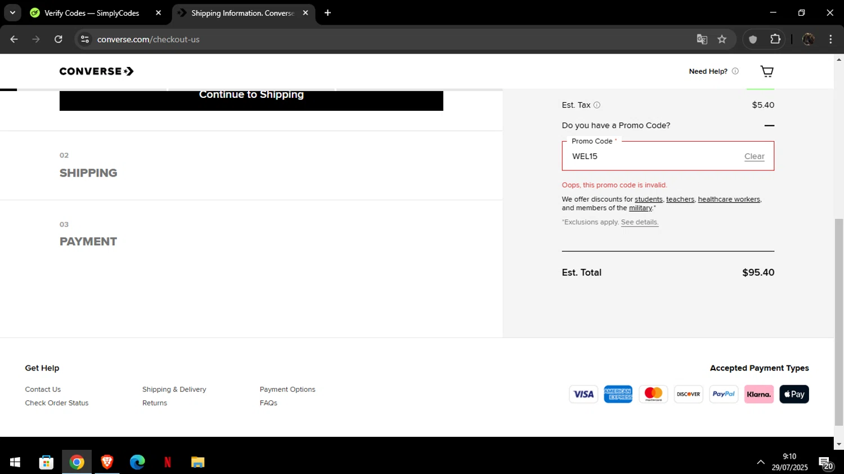Open the military discount link
844x474 pixels.
(x=640, y=208)
